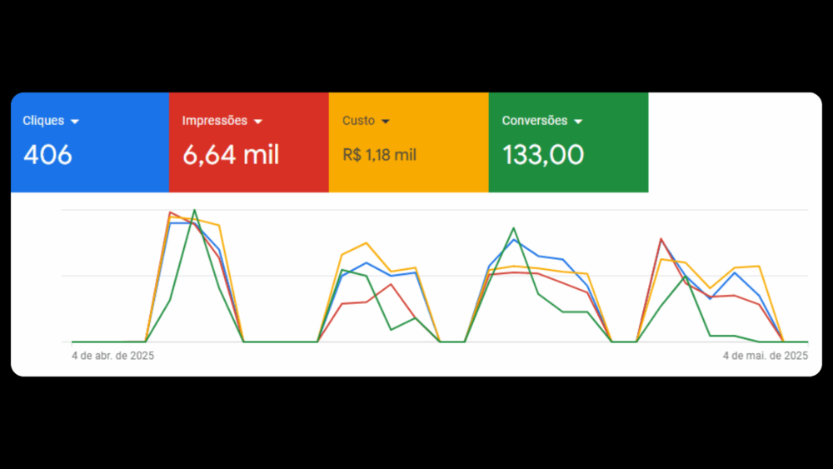Click the Impressões label text
This screenshot has height=469, width=833.
pos(214,121)
